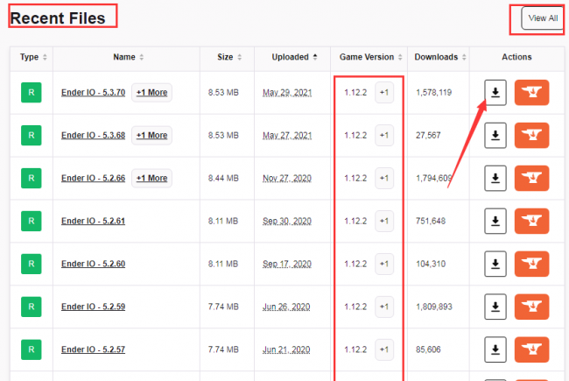The image size is (569, 381).
Task: Open Ender IO - 5.2.57 file page
Action: click(x=94, y=349)
